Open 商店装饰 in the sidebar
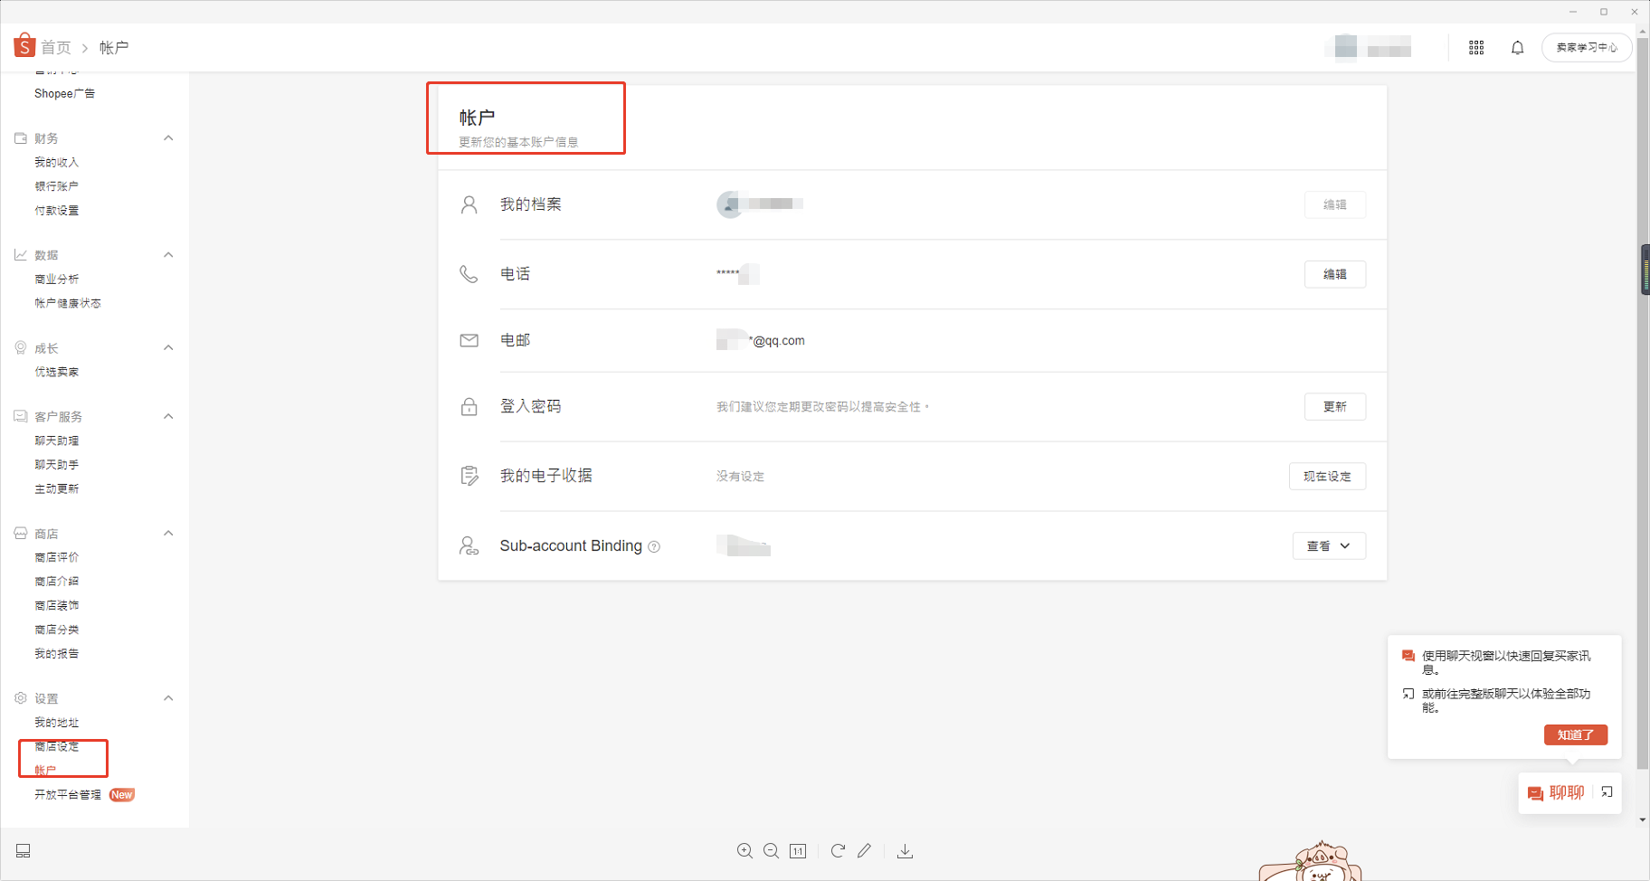Viewport: 1650px width, 881px height. 57,606
